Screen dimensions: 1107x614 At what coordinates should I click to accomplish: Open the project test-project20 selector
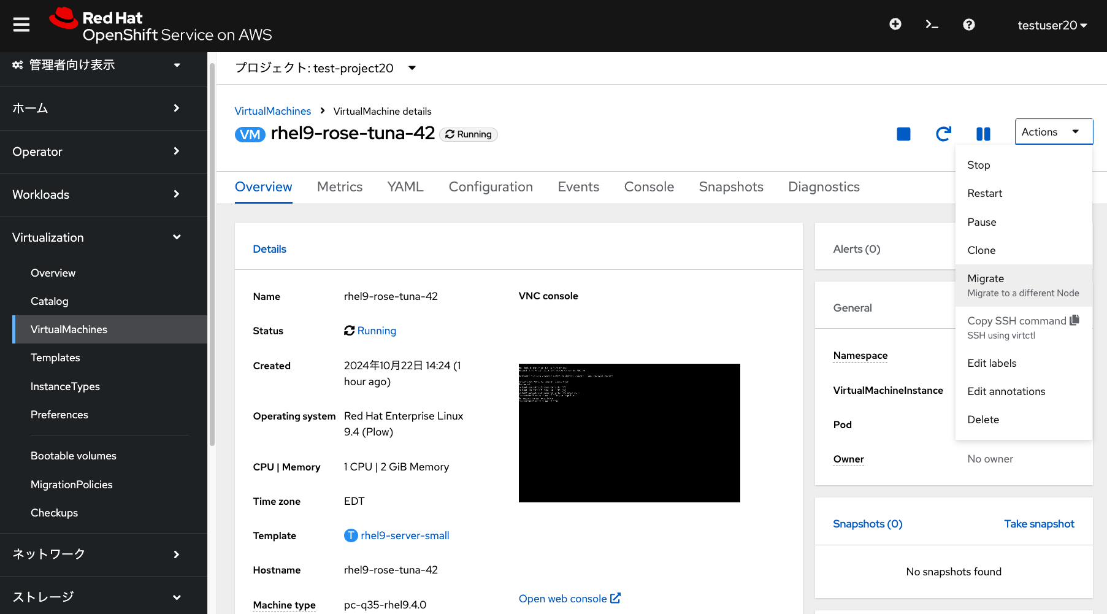326,68
